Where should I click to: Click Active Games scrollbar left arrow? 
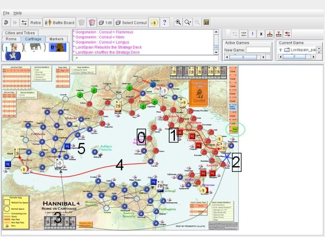coord(227,57)
